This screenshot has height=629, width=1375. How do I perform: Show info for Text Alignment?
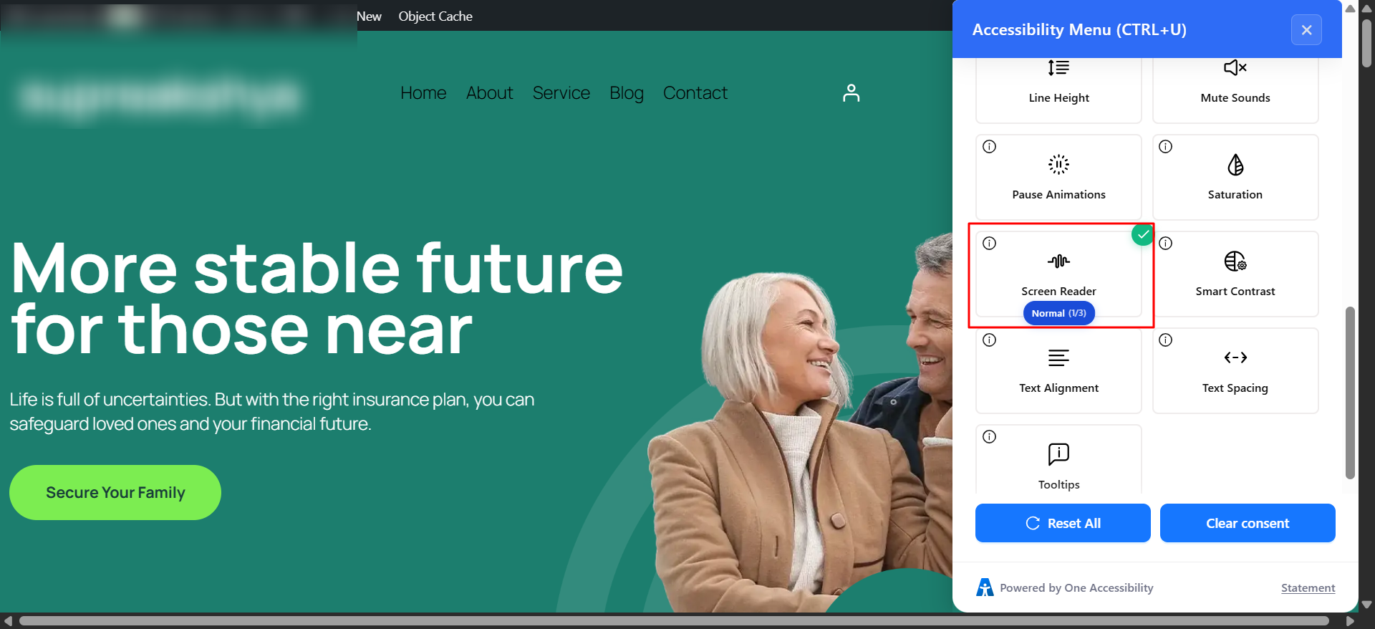[990, 340]
